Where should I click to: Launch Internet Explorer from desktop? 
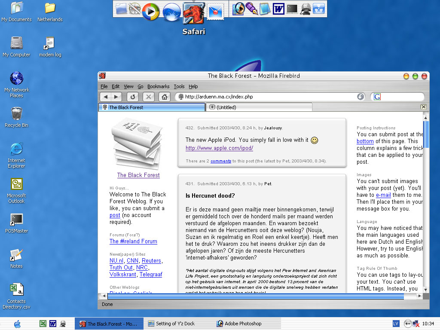coord(17,155)
